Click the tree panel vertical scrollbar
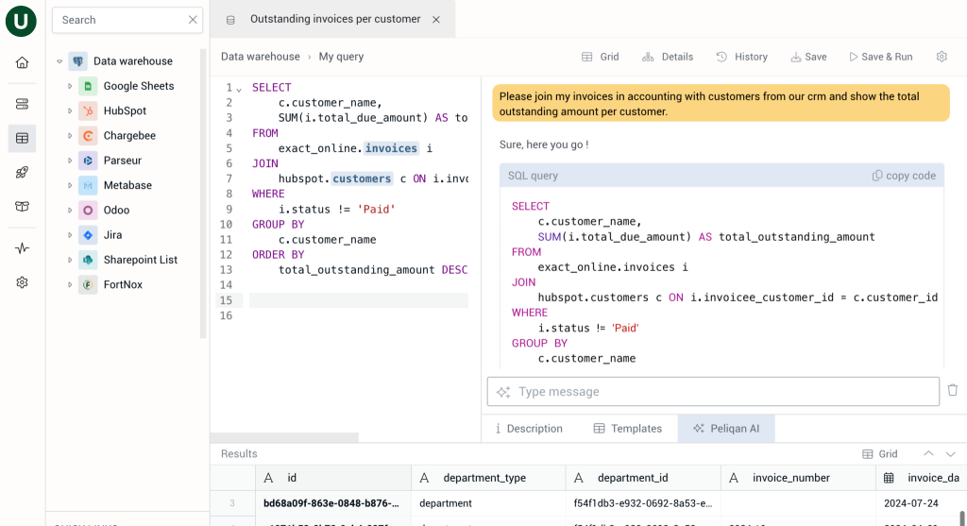The image size is (967, 526). 203,193
